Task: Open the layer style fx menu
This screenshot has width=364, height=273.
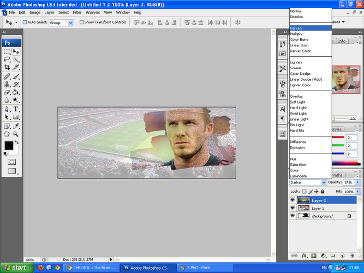Action: (303, 255)
